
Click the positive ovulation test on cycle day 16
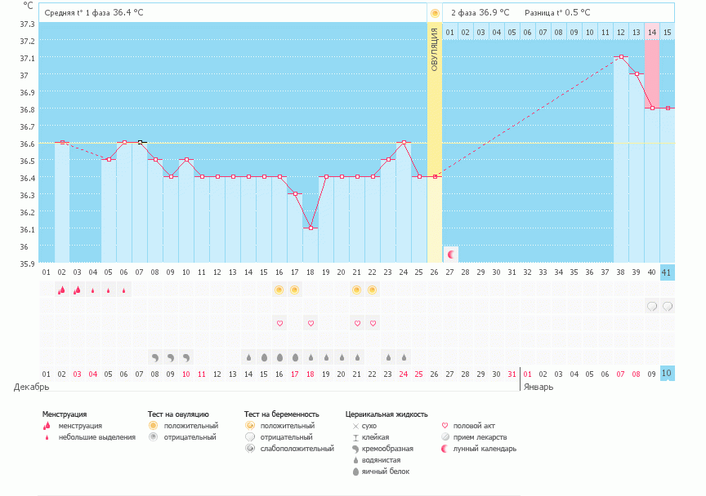(x=279, y=290)
